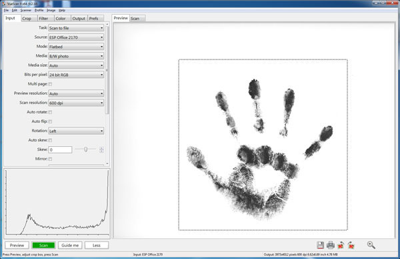This screenshot has width=400, height=259.
Task: Open the File menu
Action: coord(6,10)
